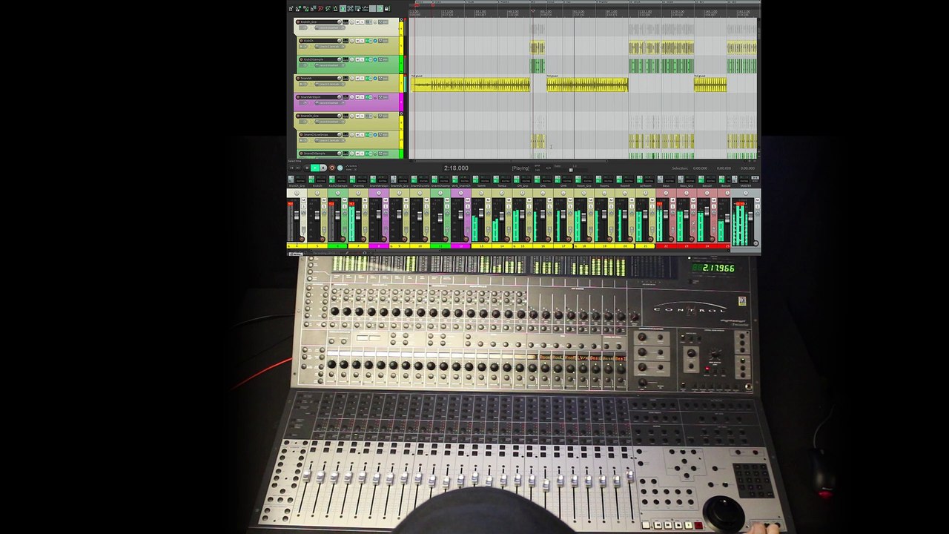The width and height of the screenshot is (949, 534).
Task: Click the KickCh_Grp mixer volume fader
Action: [x=297, y=215]
